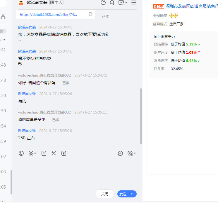
Task: Click the yuan payment icon in toolbar
Action: tap(64, 153)
